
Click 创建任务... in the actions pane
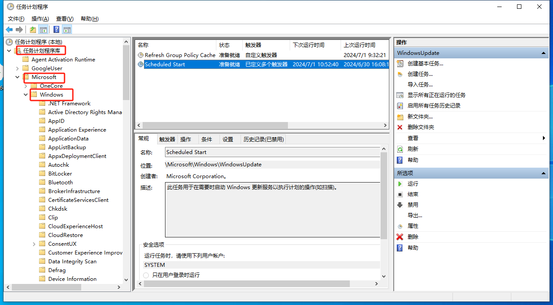pyautogui.click(x=420, y=74)
